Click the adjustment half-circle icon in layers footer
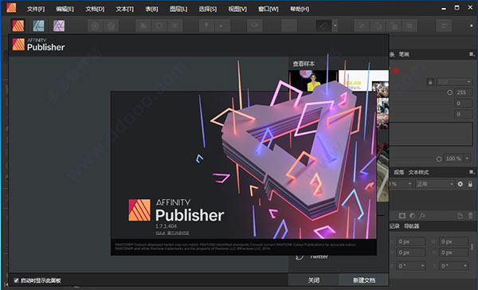This screenshot has width=478, height=290. tap(412, 216)
